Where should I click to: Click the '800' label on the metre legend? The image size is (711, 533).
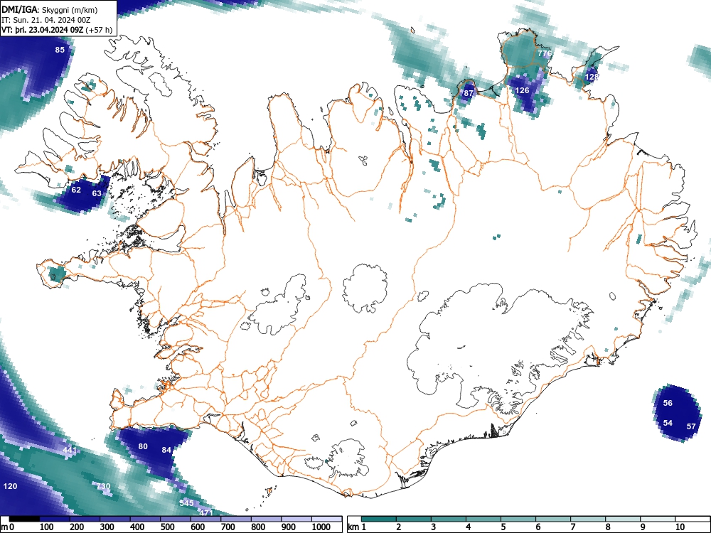pos(258,527)
